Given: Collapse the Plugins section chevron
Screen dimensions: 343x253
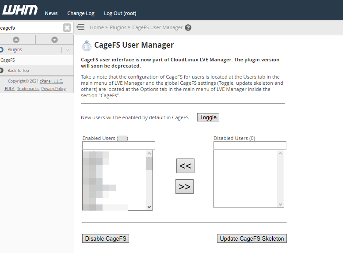Looking at the screenshot, I should coord(67,50).
